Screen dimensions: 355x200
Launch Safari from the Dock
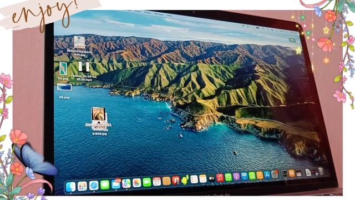[94, 186]
